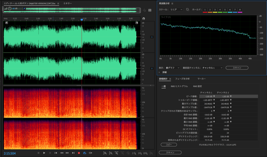The height and width of the screenshot is (157, 267).
Task: Click the amplitude adjust knob in HUD
Action: click(10, 9)
